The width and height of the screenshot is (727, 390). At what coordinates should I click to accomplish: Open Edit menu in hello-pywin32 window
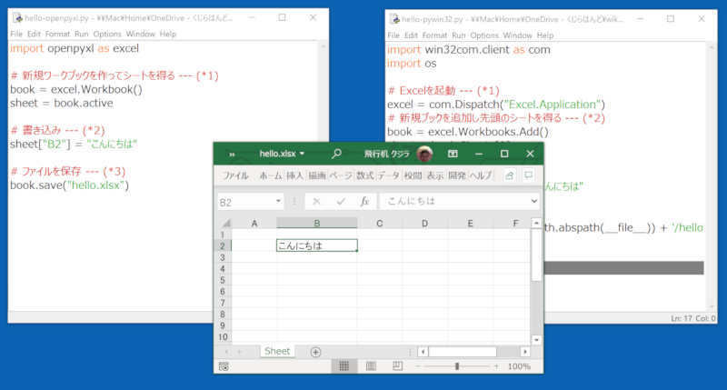click(x=411, y=35)
